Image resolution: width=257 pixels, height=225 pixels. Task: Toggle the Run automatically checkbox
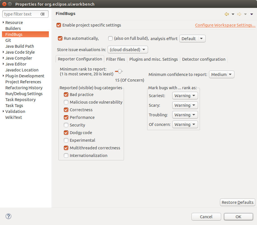click(x=60, y=38)
